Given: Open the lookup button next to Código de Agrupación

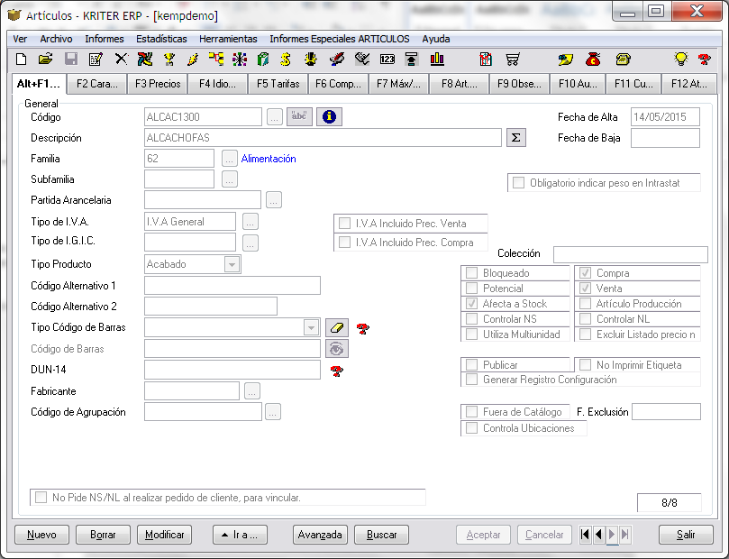Looking at the screenshot, I should coord(272,412).
